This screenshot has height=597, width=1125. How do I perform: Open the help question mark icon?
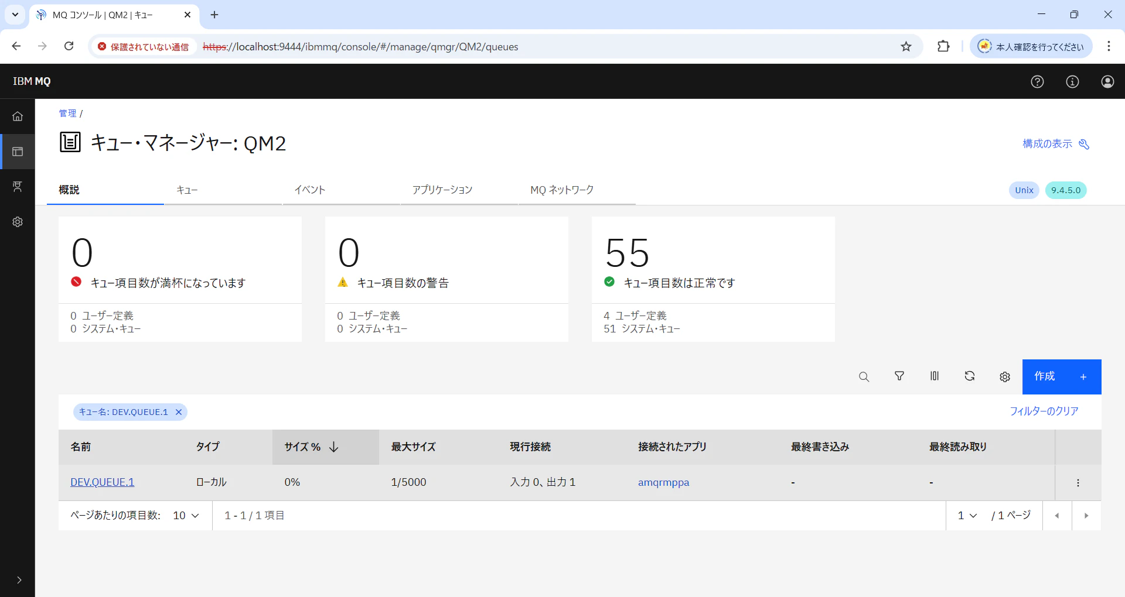click(x=1037, y=81)
